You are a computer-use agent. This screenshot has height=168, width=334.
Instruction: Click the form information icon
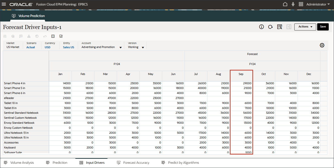[261, 27]
